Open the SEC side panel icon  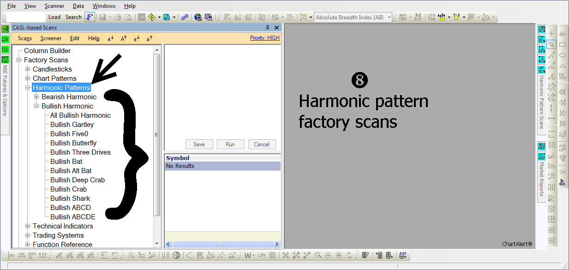point(5,49)
